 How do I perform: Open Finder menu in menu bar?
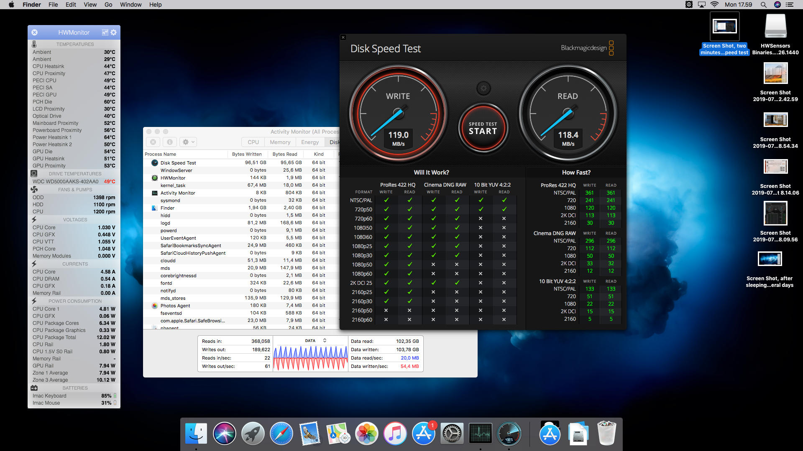tap(32, 5)
